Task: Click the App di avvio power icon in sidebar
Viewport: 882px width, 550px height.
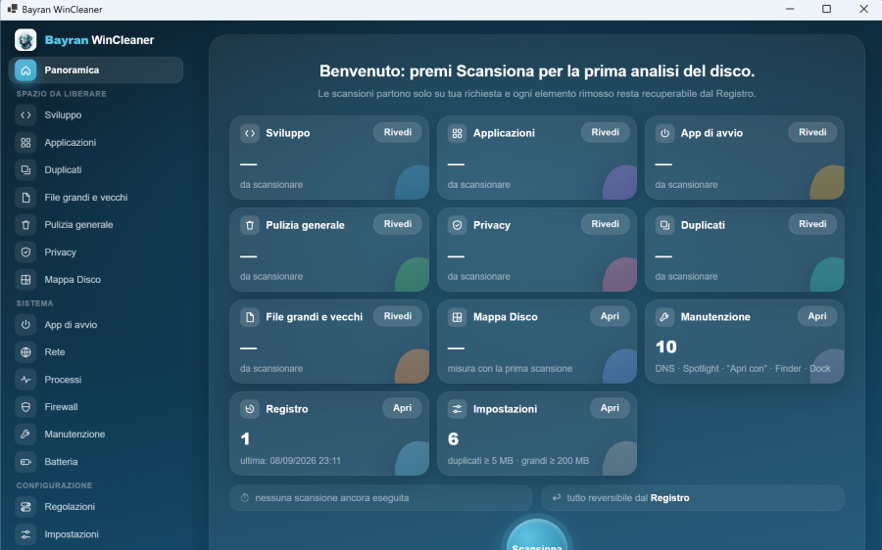Action: [x=25, y=325]
